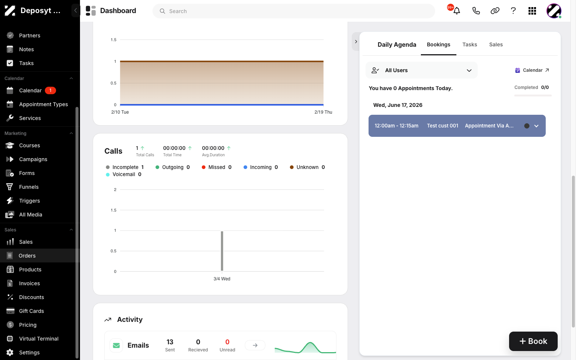The height and width of the screenshot is (360, 576).
Task: Click in the Search field
Action: (x=294, y=11)
